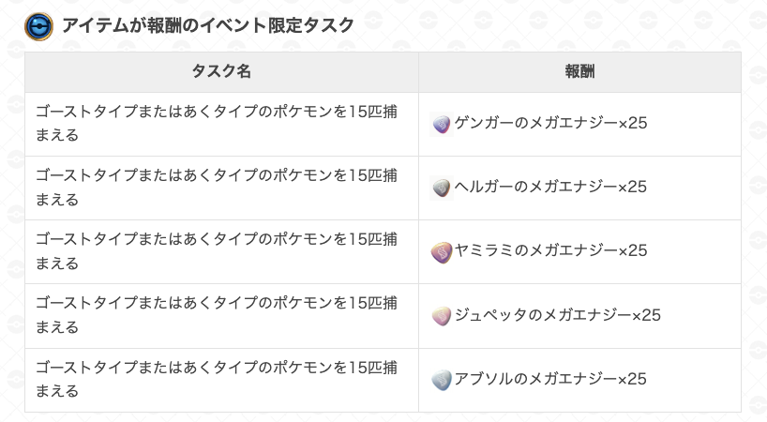Click the 報酬 column header
The width and height of the screenshot is (767, 422).
pyautogui.click(x=580, y=72)
